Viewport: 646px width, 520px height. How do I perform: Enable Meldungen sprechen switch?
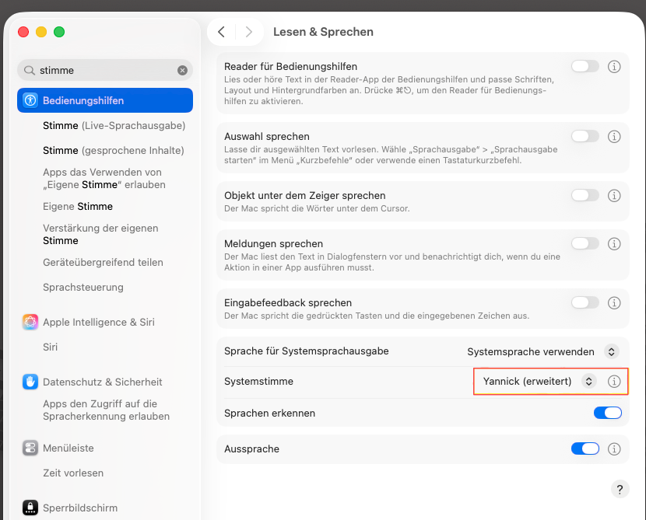coord(585,244)
